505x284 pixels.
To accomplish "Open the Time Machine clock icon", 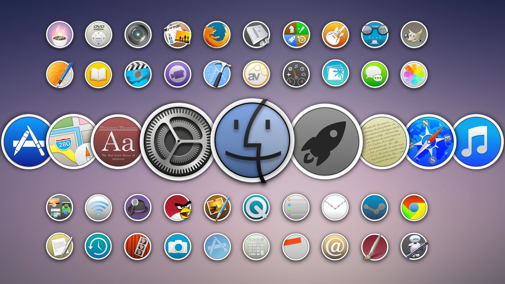I will 98,247.
